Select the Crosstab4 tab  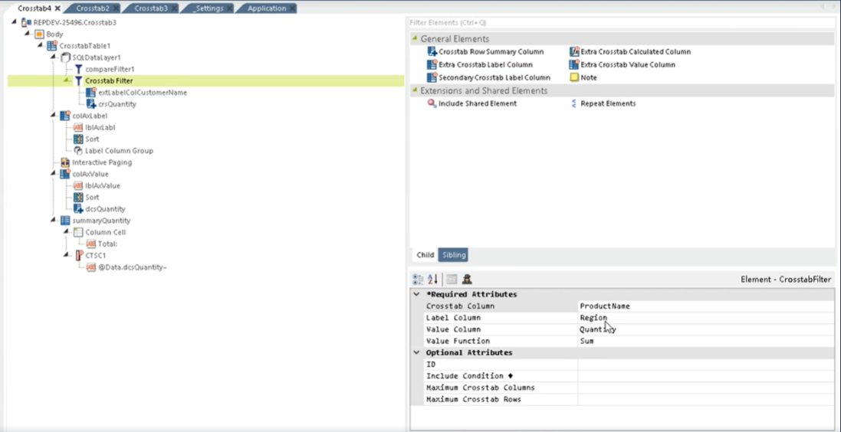[34, 8]
